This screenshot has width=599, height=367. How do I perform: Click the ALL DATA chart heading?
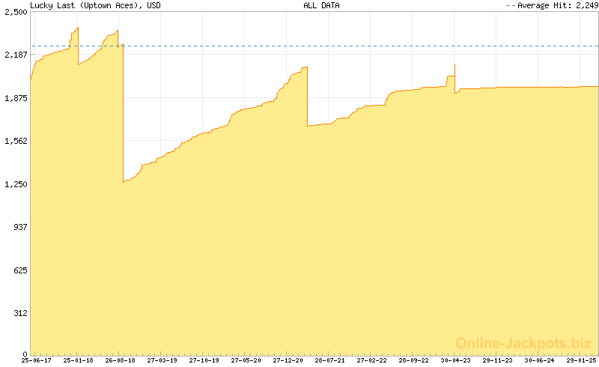pyautogui.click(x=321, y=5)
